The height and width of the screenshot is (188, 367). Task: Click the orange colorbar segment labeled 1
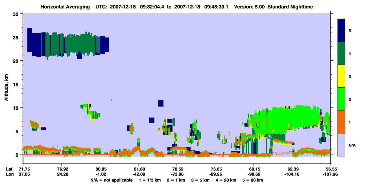tap(341, 122)
